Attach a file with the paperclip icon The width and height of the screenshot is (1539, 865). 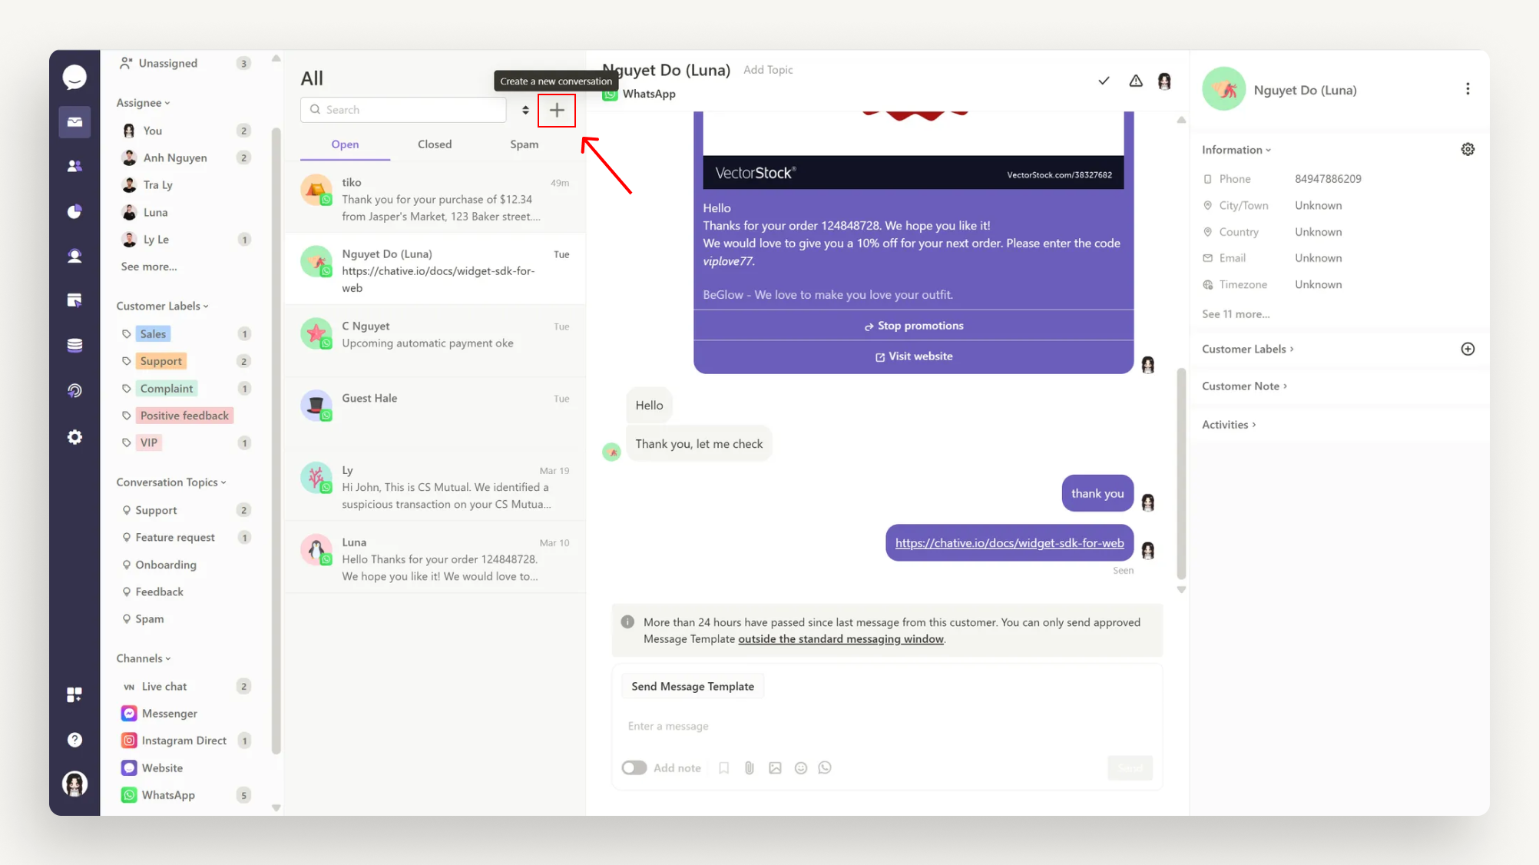coord(750,767)
